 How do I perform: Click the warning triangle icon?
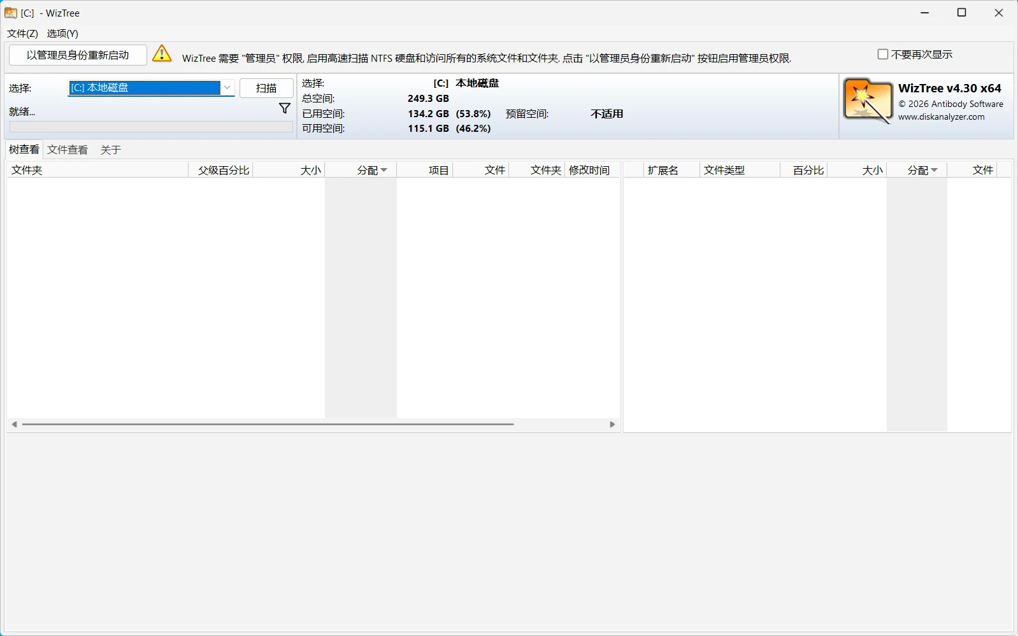click(162, 54)
